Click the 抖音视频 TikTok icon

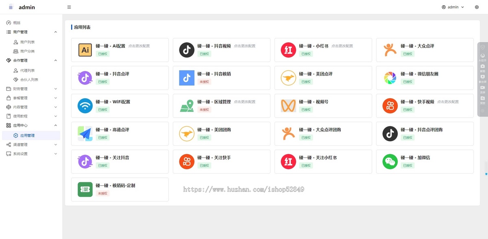(187, 50)
